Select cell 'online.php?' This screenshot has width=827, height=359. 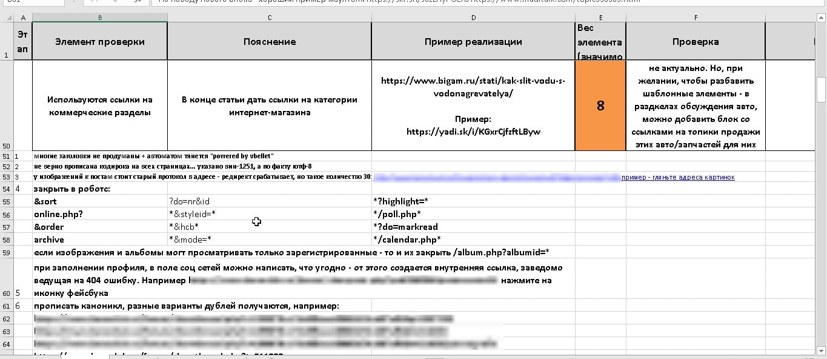(x=100, y=214)
